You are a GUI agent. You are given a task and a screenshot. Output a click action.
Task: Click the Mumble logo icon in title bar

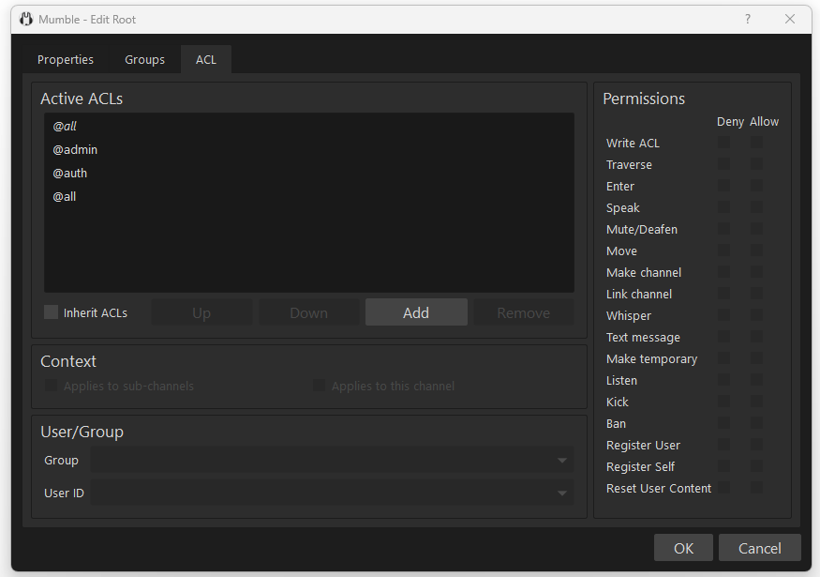click(x=26, y=19)
